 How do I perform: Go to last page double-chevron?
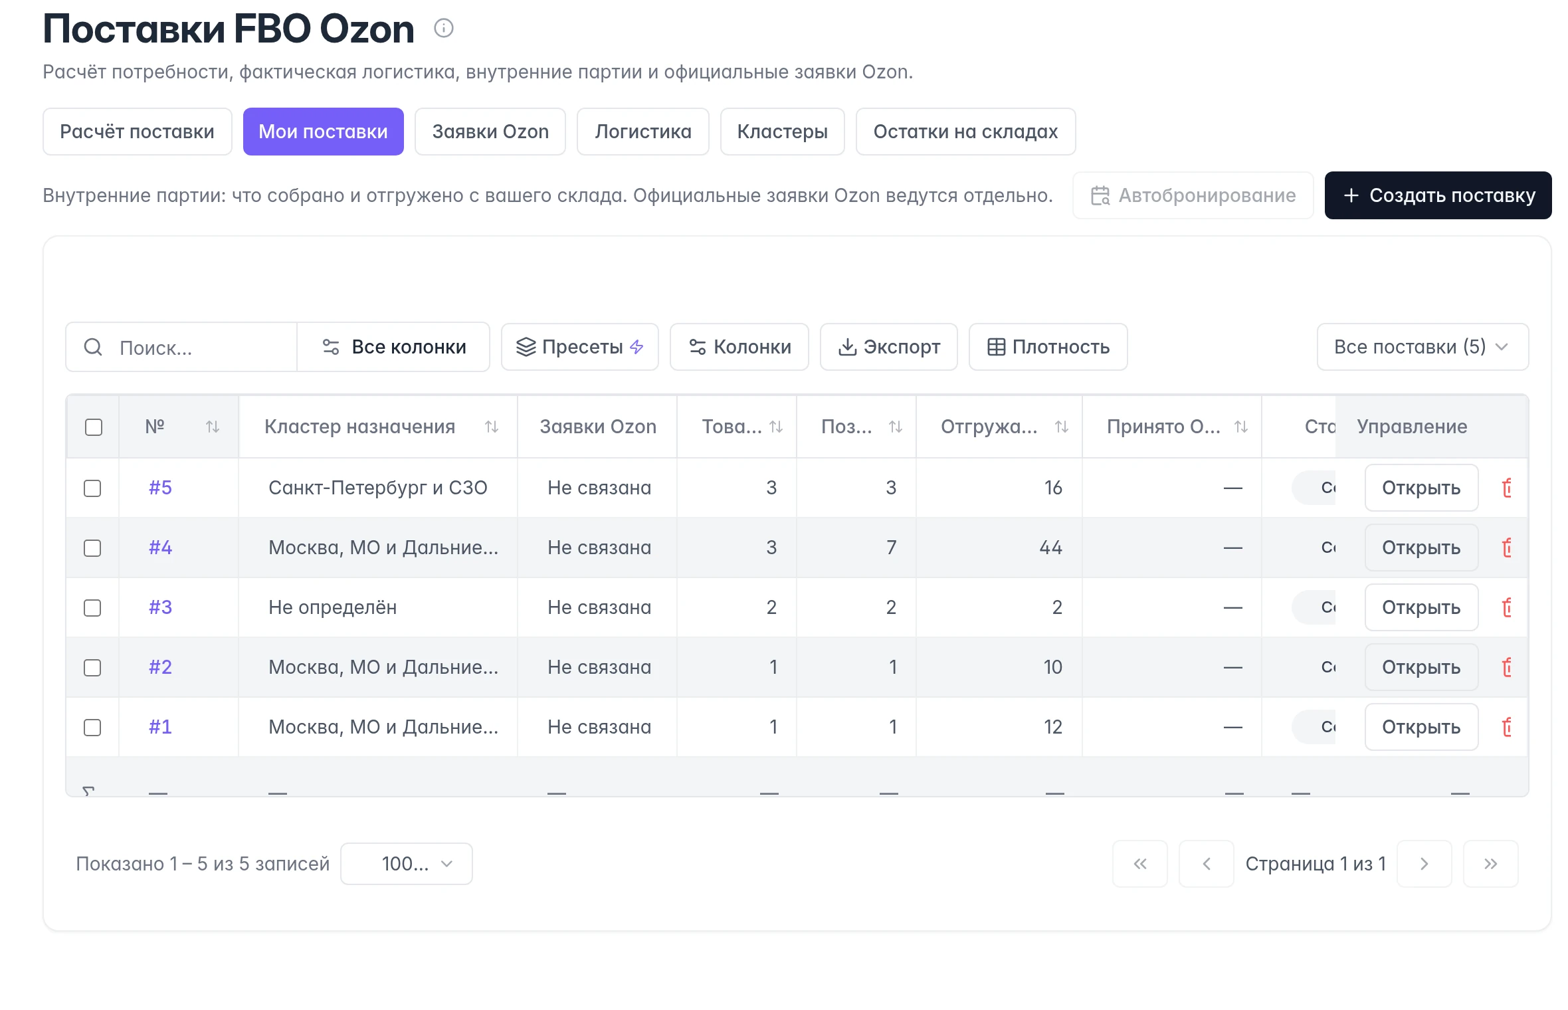click(1491, 864)
